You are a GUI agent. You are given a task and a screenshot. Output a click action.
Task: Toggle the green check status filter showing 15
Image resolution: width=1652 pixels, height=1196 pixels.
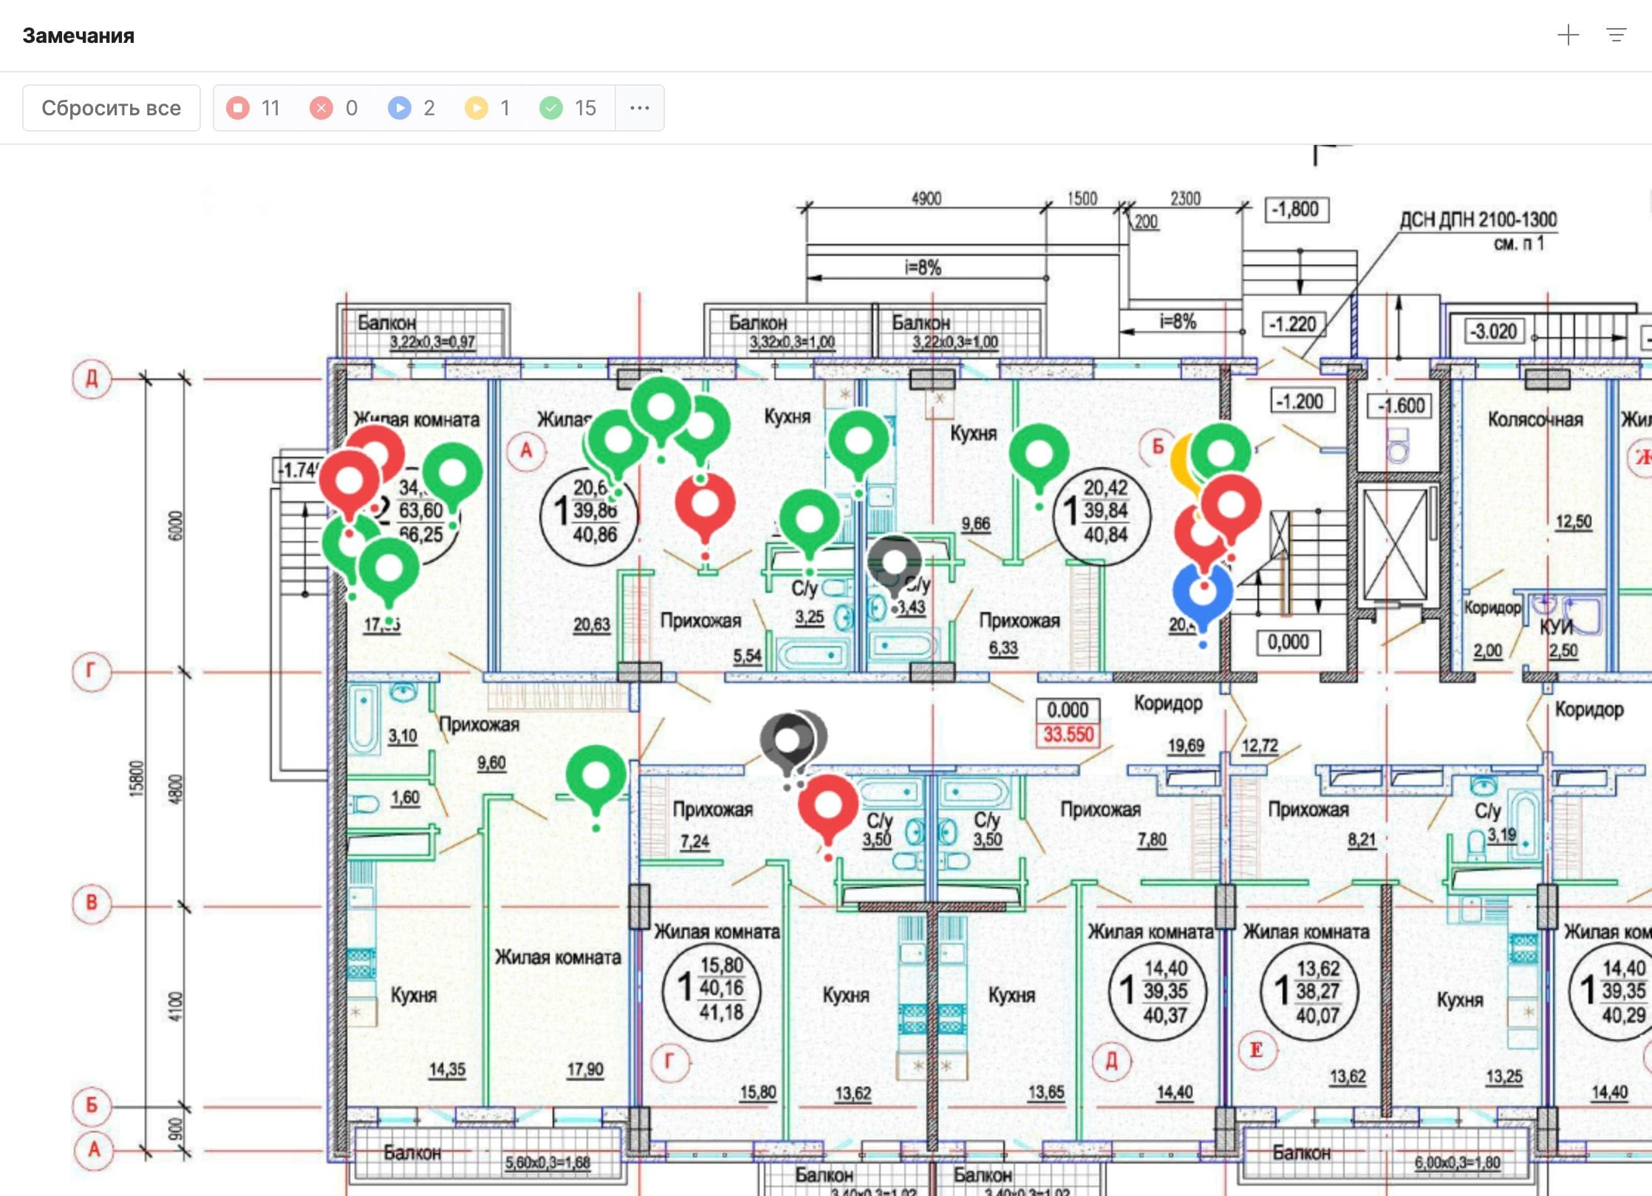[567, 108]
